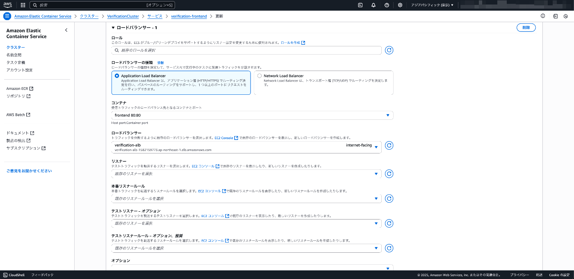
Task: Open EC2 コンソール link under リスナー
Action: click(205, 166)
